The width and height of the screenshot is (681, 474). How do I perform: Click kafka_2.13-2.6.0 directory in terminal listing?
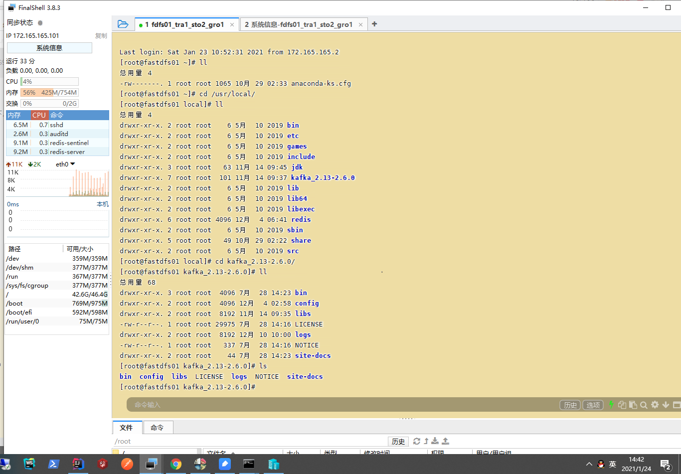click(323, 178)
